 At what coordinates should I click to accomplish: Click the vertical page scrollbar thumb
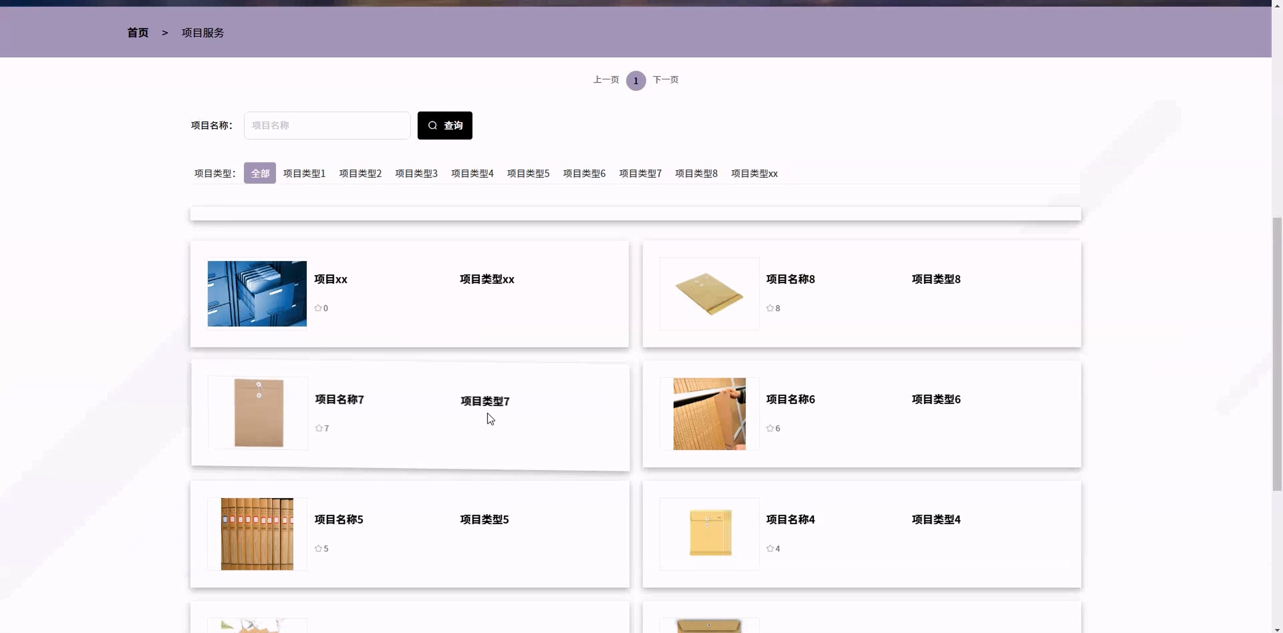(1277, 353)
